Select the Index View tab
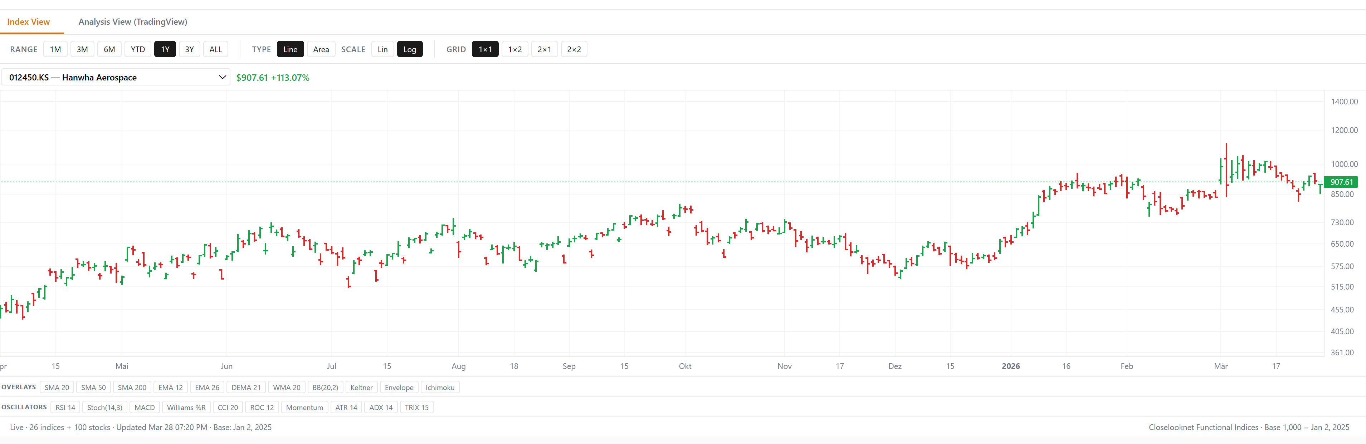The image size is (1366, 444). tap(28, 22)
